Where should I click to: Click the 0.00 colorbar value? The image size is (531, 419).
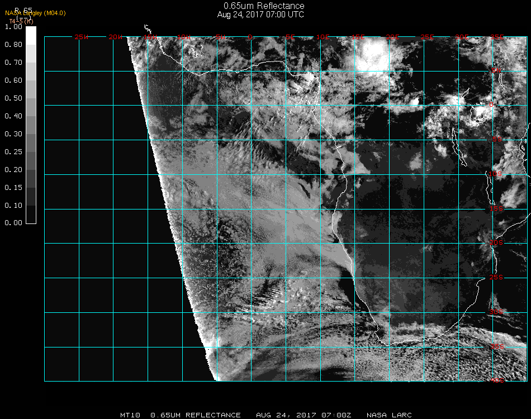point(13,223)
